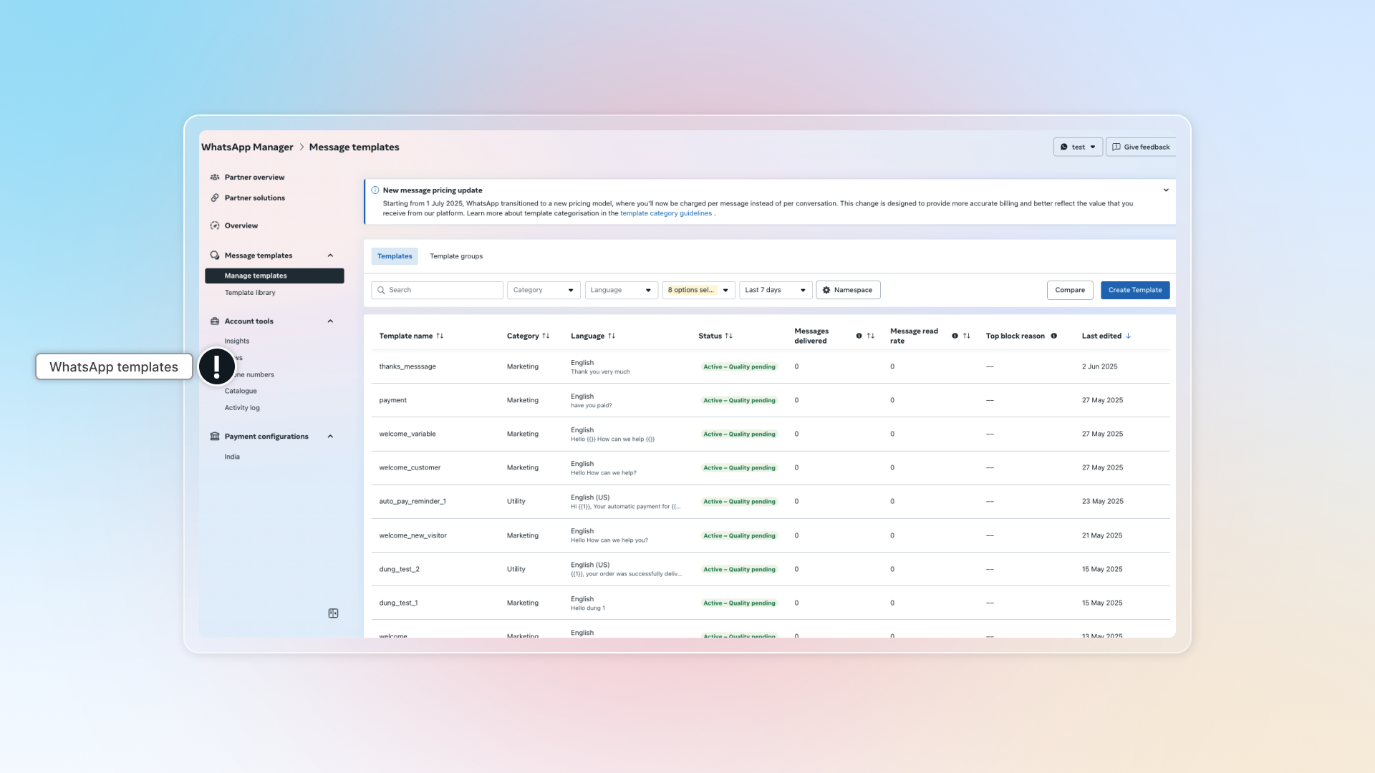Open template category guidelines link
The image size is (1375, 773).
[x=665, y=214]
